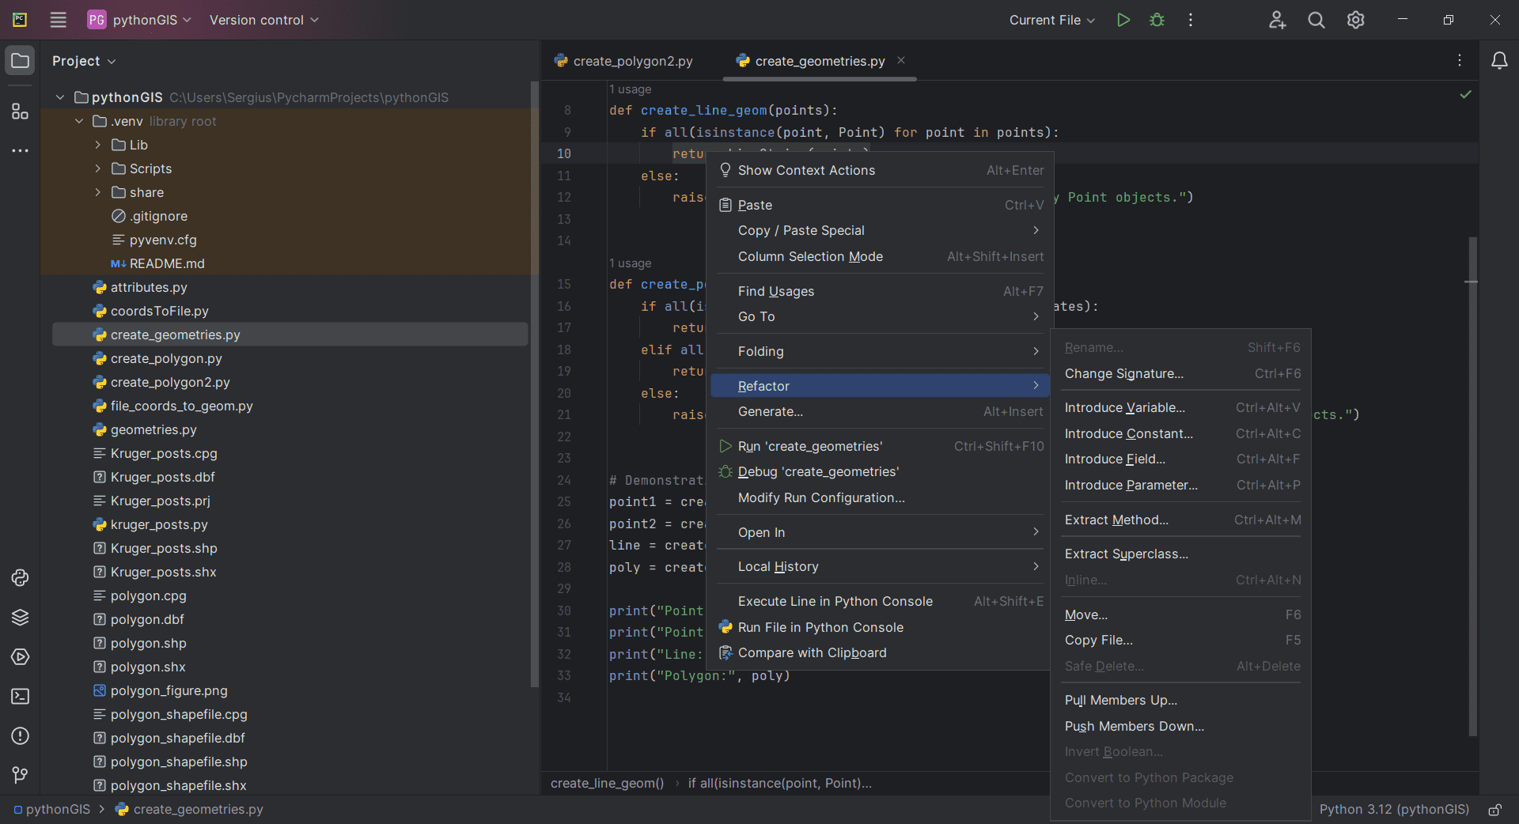
Task: Click the Search Everywhere magnifier
Action: pyautogui.click(x=1316, y=20)
